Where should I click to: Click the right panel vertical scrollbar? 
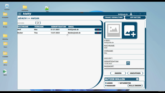[x=145, y=55]
